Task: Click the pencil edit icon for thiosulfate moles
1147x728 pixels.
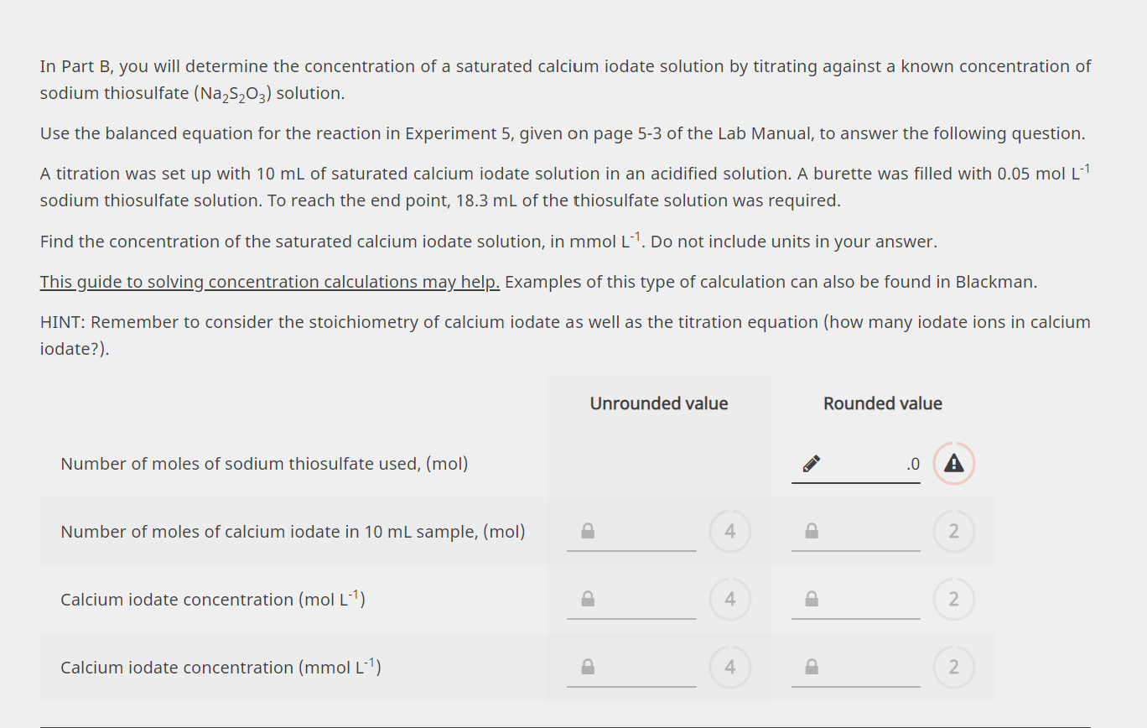Action: (x=811, y=463)
